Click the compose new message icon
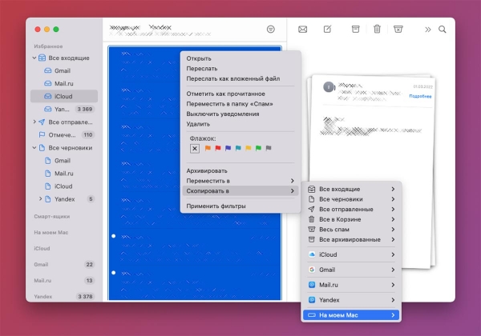 coord(327,29)
